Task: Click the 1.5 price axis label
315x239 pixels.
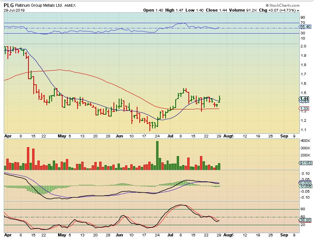Action: [x=303, y=93]
